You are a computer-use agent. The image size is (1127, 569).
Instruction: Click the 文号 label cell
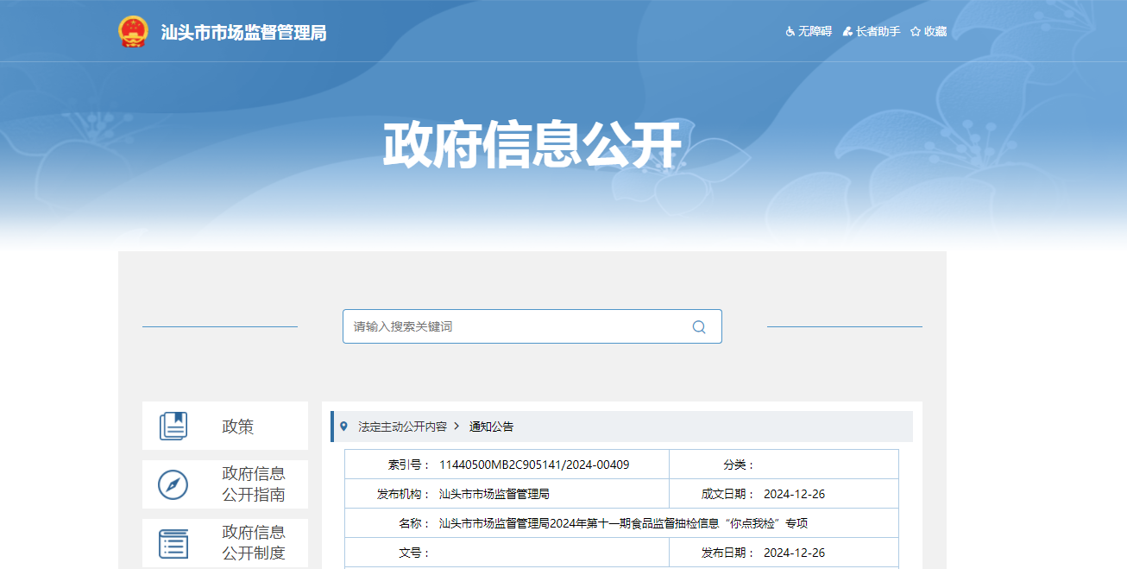tap(414, 553)
